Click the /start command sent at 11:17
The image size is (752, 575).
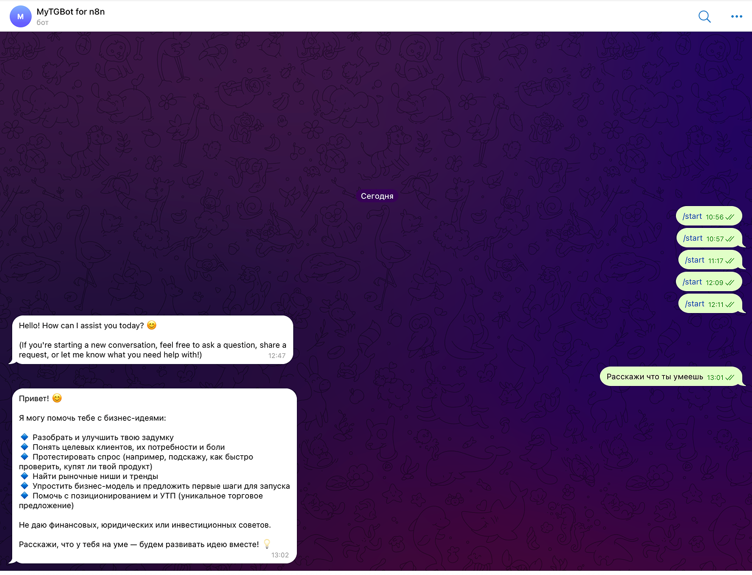tap(694, 260)
